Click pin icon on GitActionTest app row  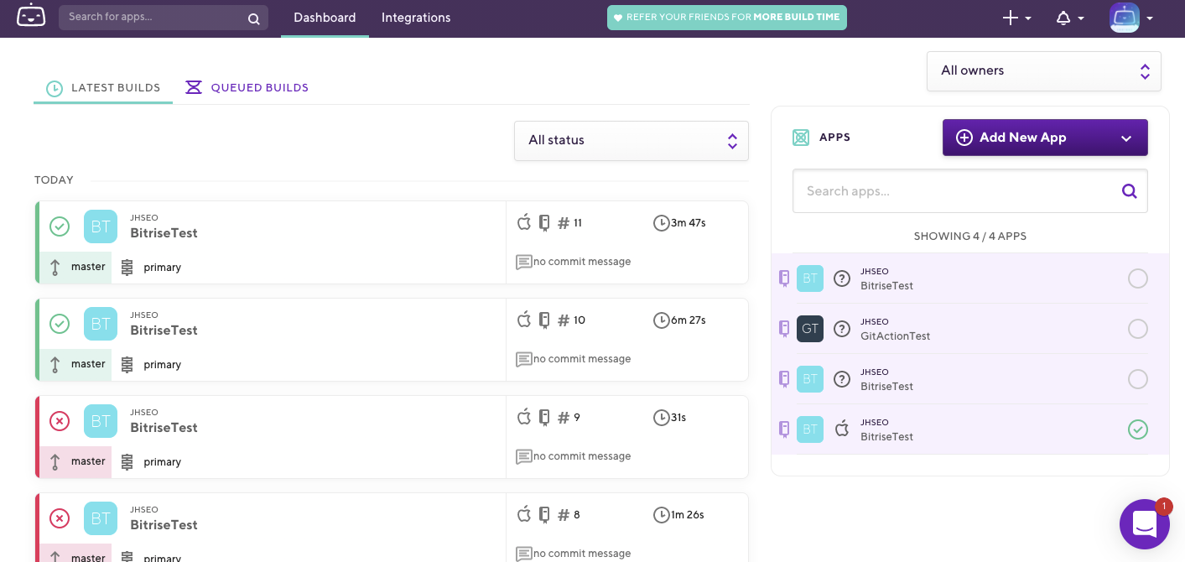coord(784,329)
